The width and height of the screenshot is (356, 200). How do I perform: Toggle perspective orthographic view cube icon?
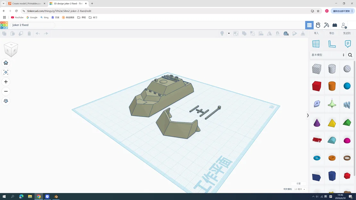(6, 101)
